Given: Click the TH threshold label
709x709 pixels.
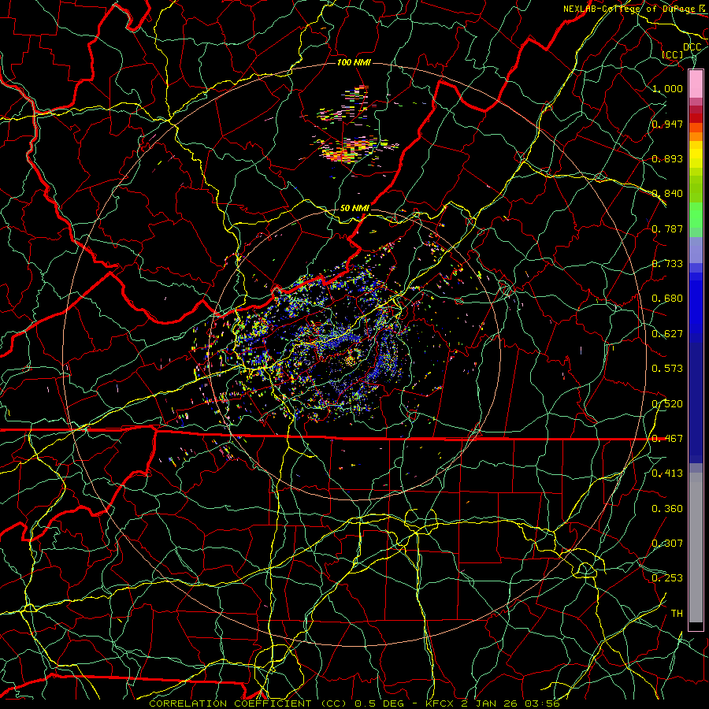Looking at the screenshot, I should pos(677,614).
